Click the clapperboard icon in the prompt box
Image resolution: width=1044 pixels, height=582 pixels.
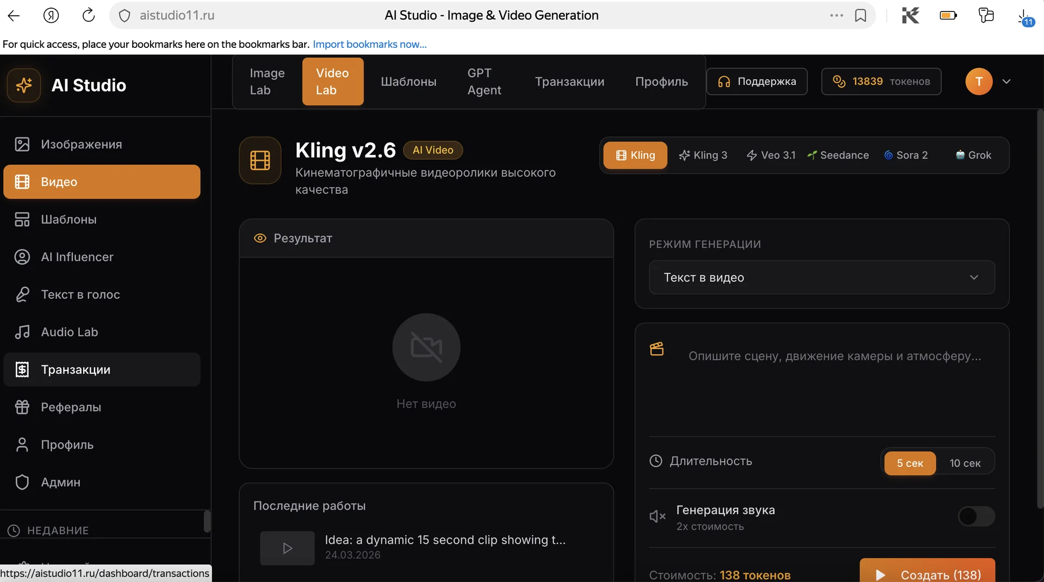click(x=657, y=349)
